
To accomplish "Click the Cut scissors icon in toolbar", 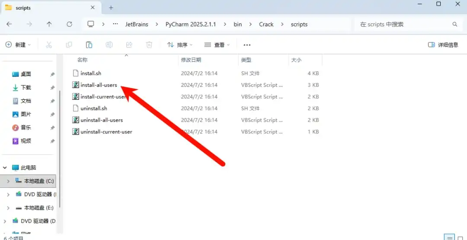I will tap(49, 45).
